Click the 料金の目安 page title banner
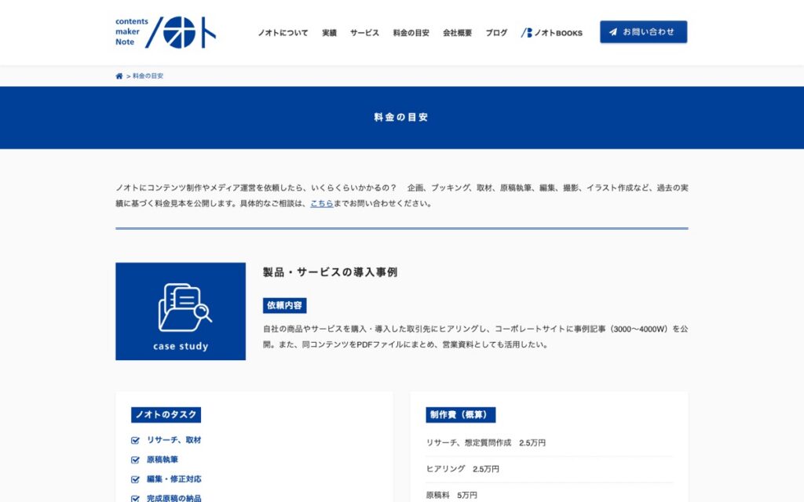This screenshot has height=502, width=804. click(402, 118)
